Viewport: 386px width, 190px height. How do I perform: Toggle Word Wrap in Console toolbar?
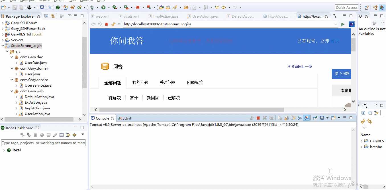293,118
